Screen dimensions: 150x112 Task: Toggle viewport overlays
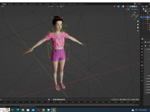click(x=123, y=7)
